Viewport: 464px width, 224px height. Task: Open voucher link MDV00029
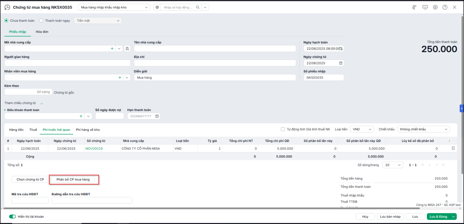94,148
